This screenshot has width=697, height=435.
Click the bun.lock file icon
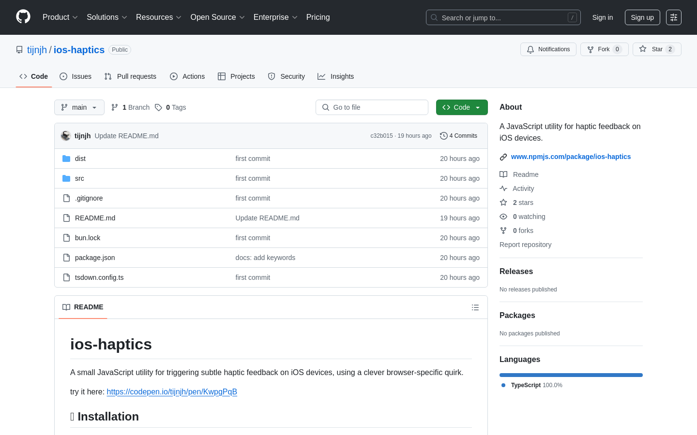66,238
